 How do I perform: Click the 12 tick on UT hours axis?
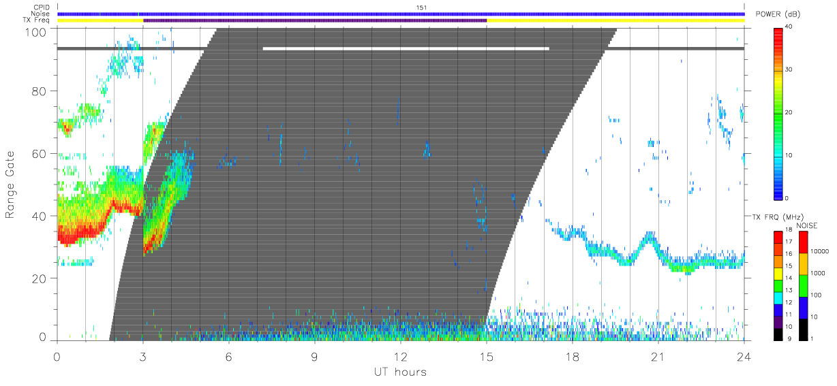point(401,355)
